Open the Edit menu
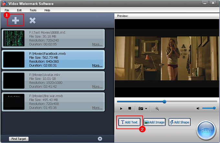The image size is (220, 143). (19, 10)
